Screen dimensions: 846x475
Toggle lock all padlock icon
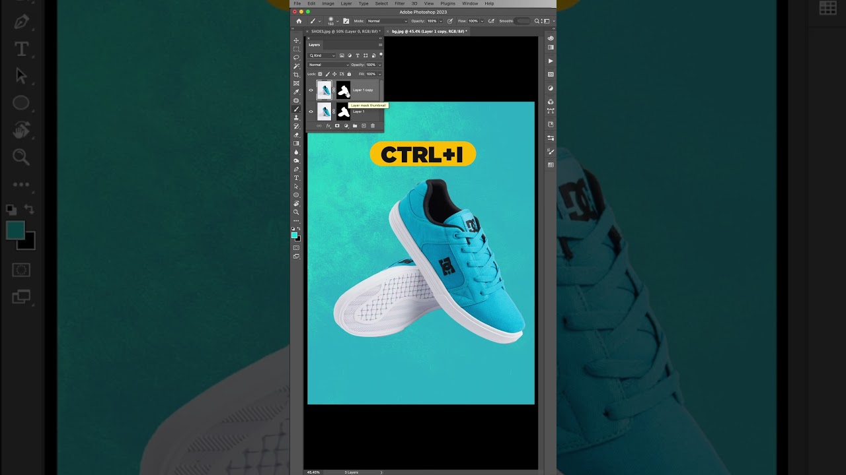pyautogui.click(x=349, y=74)
